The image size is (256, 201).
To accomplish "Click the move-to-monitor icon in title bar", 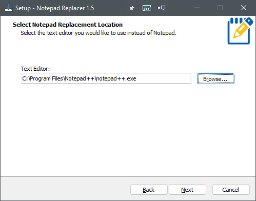I will tap(162, 8).
